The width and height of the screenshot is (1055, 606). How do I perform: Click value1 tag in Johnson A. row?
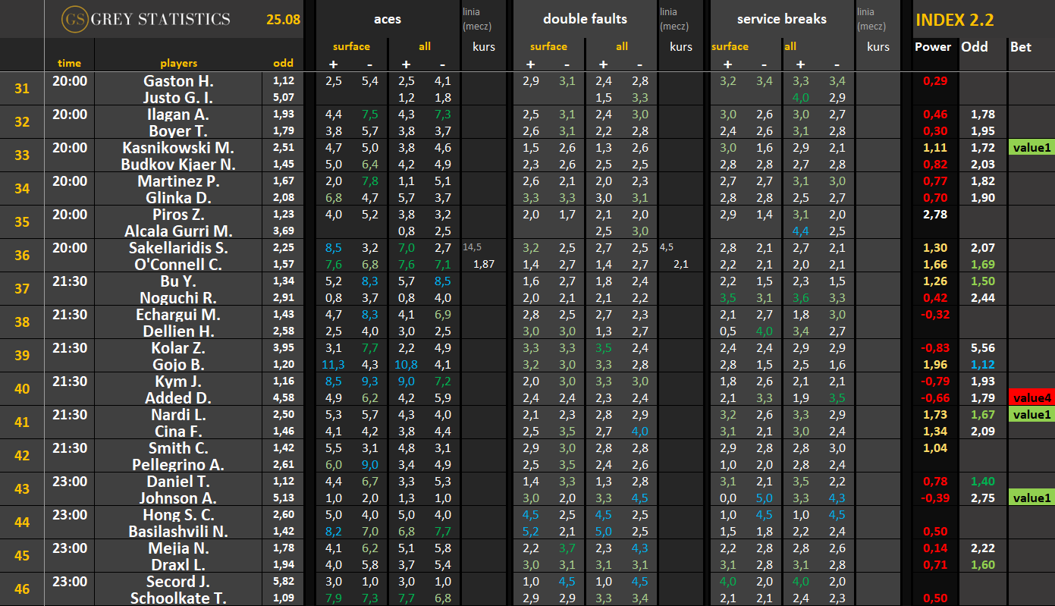click(1031, 498)
